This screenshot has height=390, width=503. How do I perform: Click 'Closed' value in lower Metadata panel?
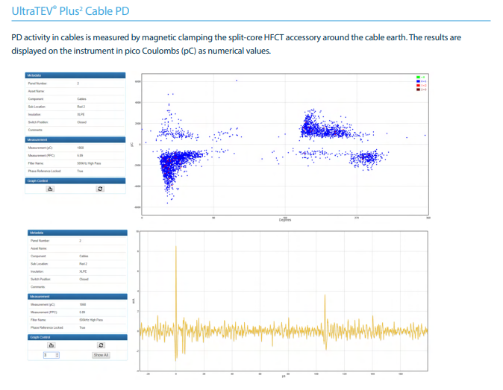tap(84, 279)
